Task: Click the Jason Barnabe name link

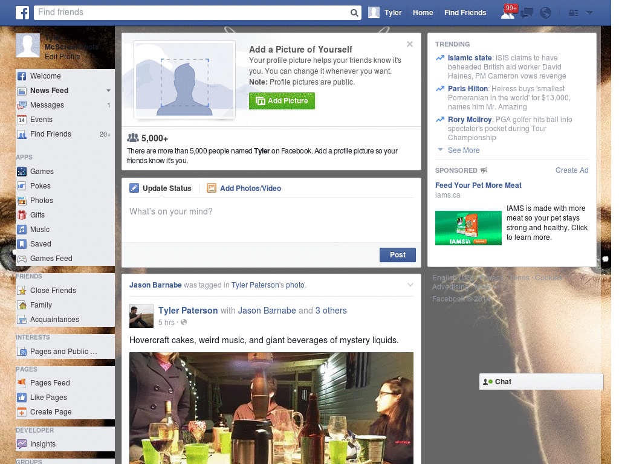Action: coord(155,285)
